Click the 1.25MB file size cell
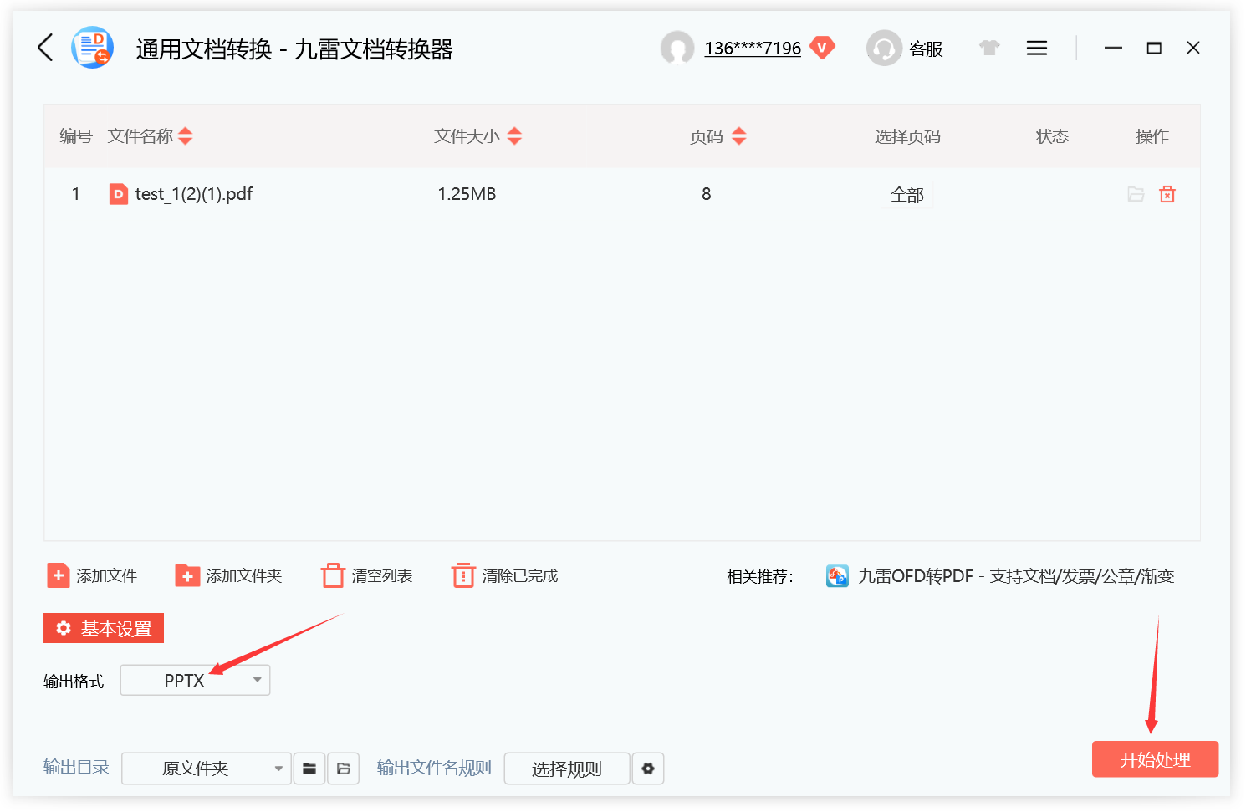1246x812 pixels. (x=467, y=194)
